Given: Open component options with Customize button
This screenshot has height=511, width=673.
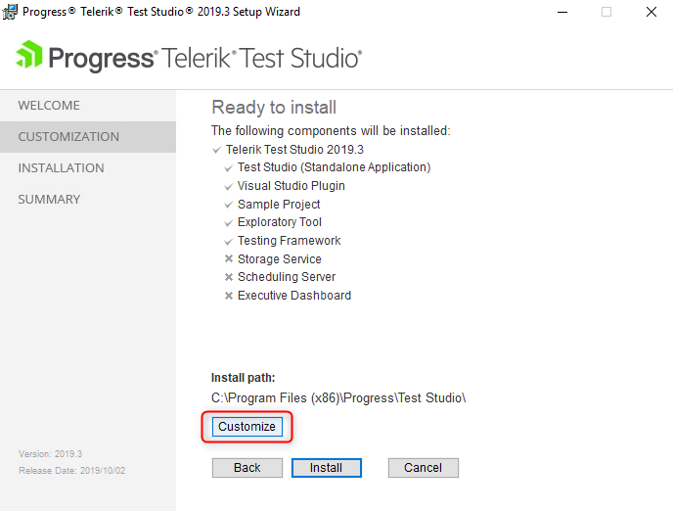Looking at the screenshot, I should (247, 427).
